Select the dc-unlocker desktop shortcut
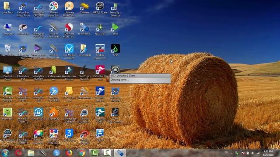 coord(84,29)
